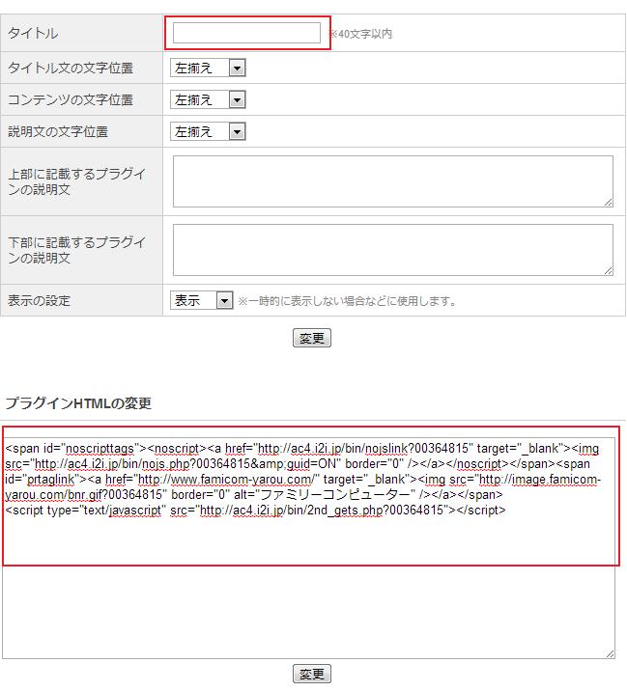Viewport: 627px width, 691px height.
Task: Click the プラグインHTMLの変更 heading
Action: tap(78, 403)
